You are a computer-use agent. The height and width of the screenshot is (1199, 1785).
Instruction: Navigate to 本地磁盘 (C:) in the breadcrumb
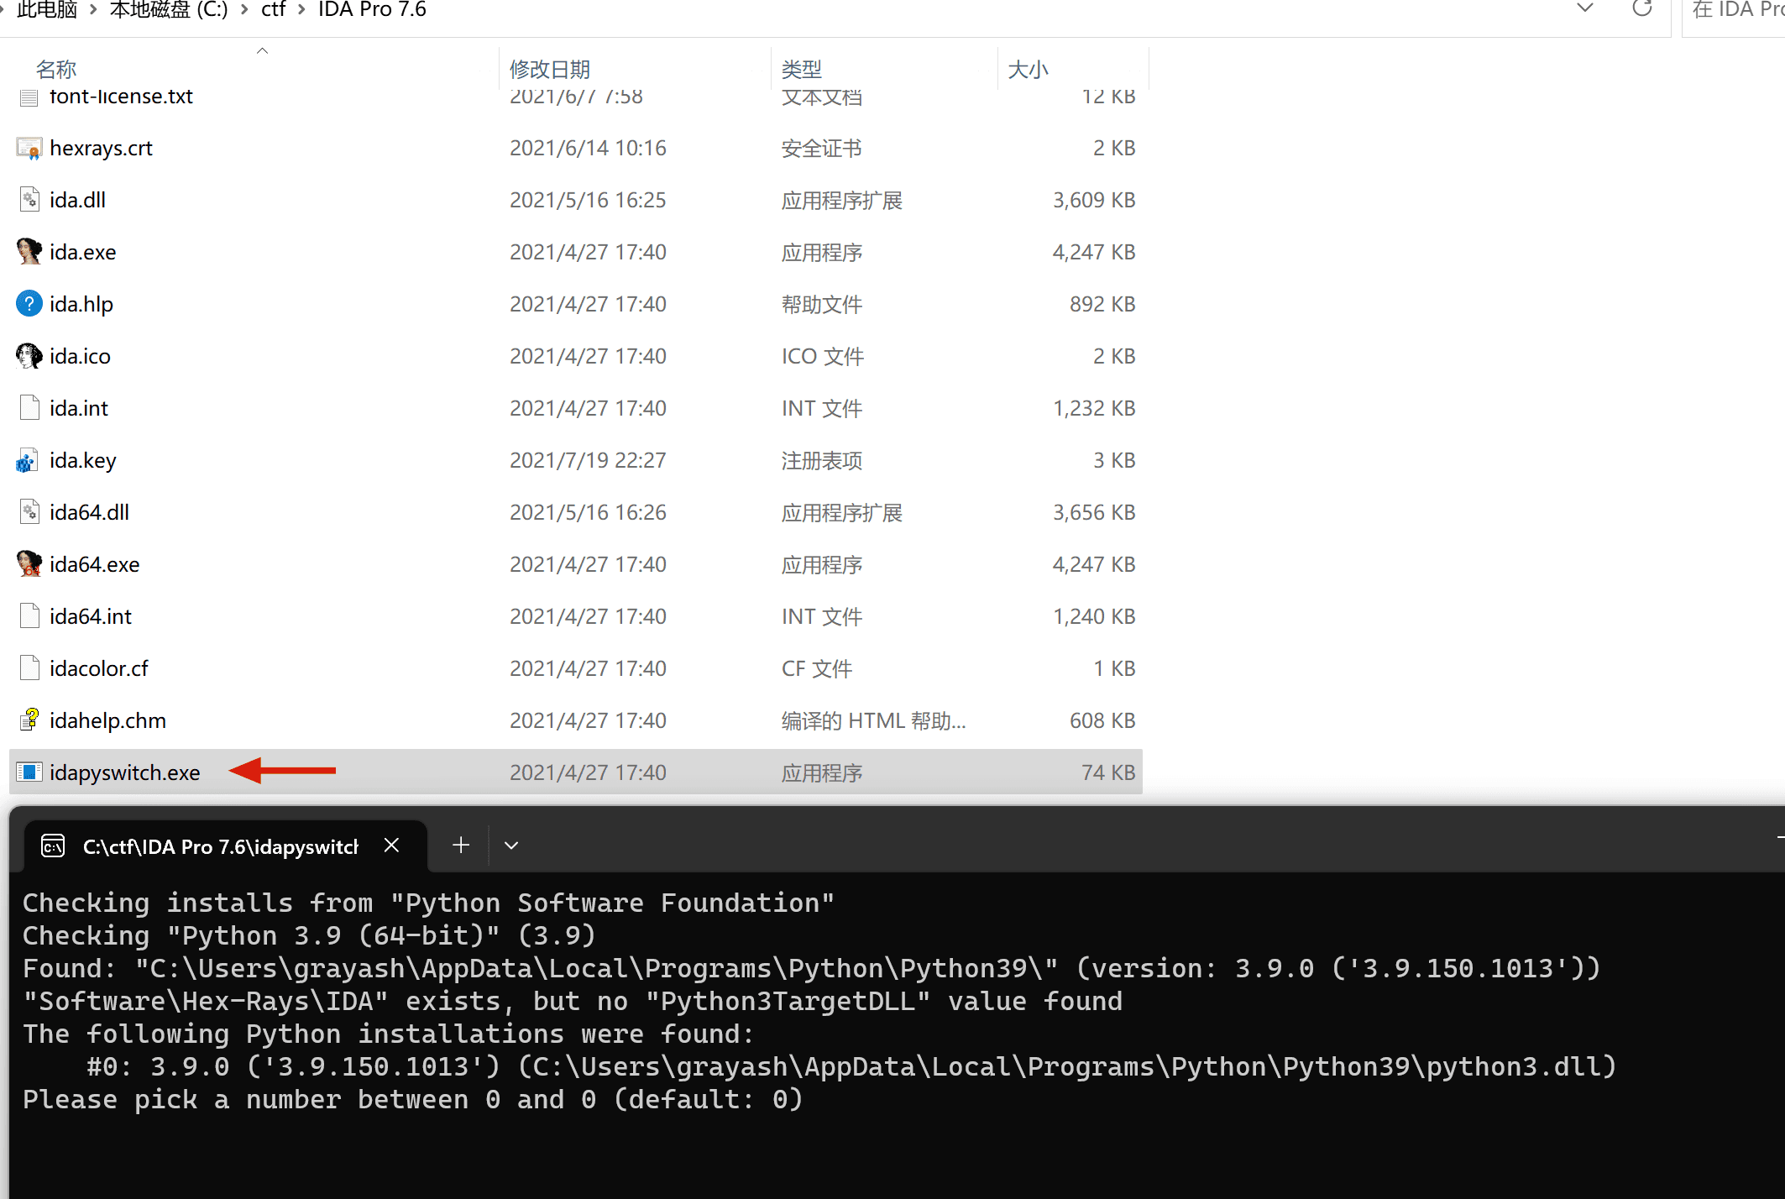[169, 10]
